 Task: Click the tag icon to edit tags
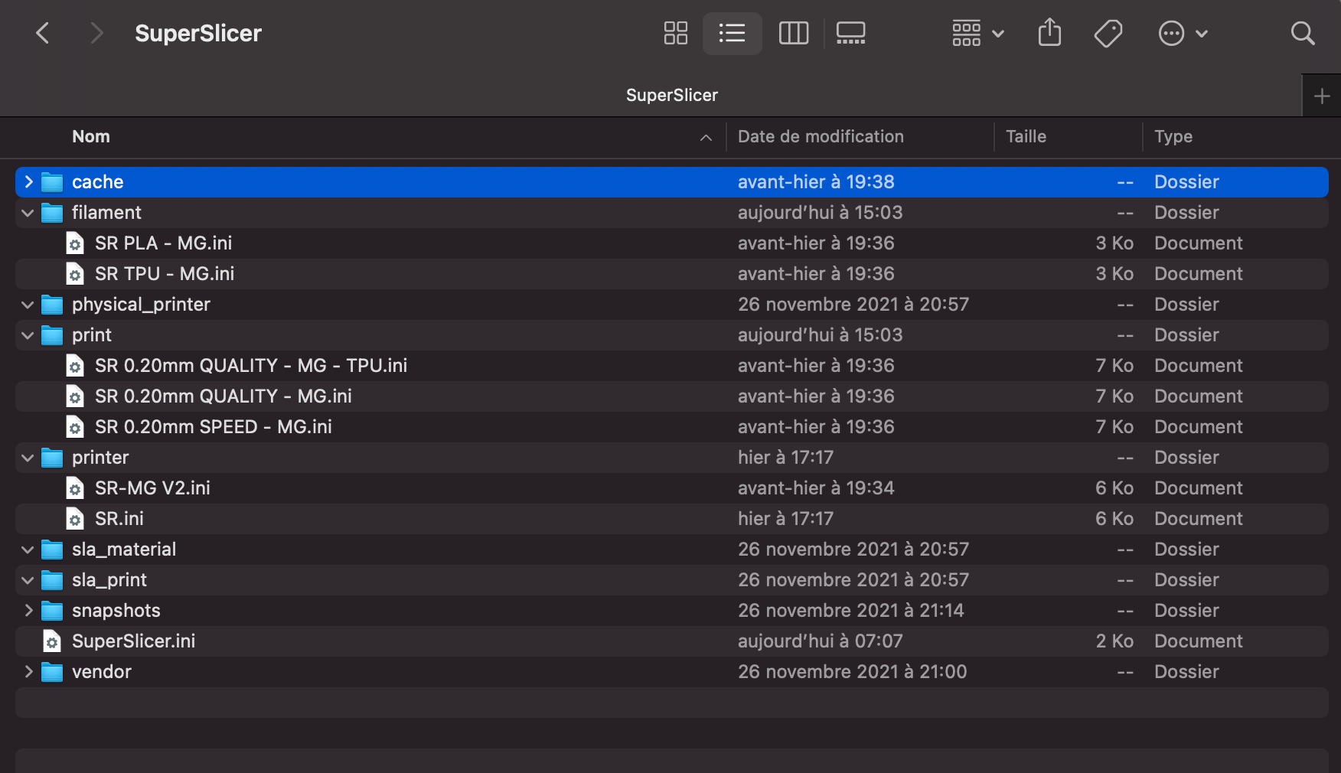coord(1108,33)
